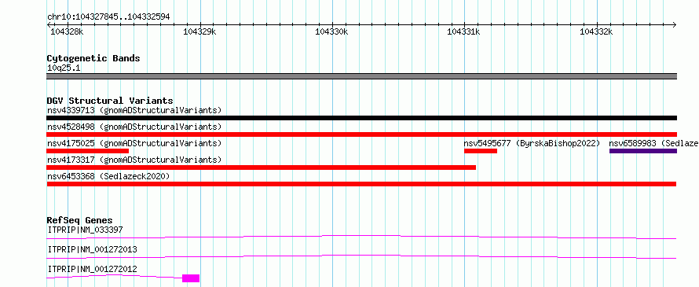Click the purple nsv6589983 variant bar

click(642, 151)
